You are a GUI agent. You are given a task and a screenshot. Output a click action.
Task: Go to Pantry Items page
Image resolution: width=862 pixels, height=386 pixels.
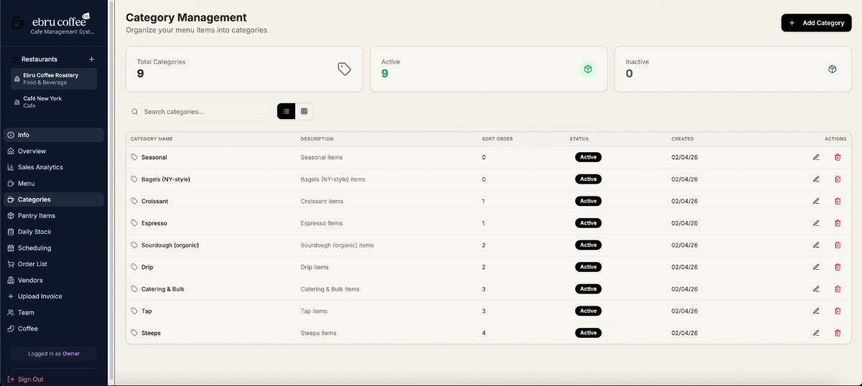click(x=37, y=215)
